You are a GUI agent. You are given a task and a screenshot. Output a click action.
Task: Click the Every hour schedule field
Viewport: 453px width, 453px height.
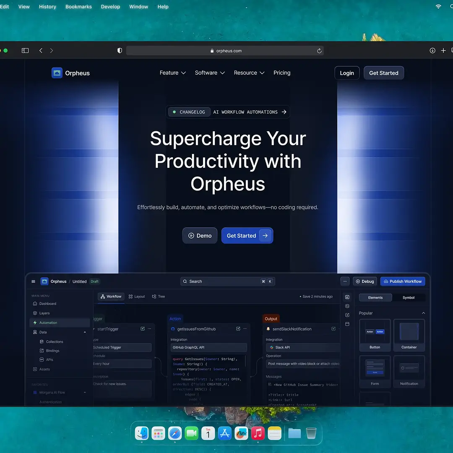122,364
